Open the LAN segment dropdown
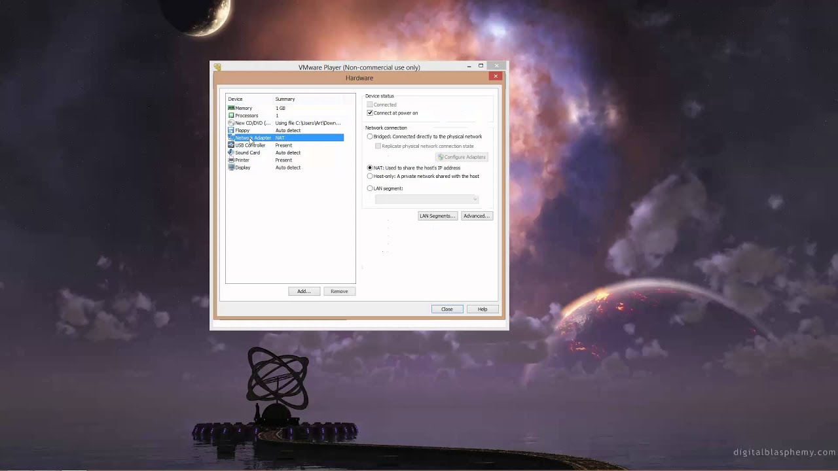The height and width of the screenshot is (471, 838). (427, 199)
